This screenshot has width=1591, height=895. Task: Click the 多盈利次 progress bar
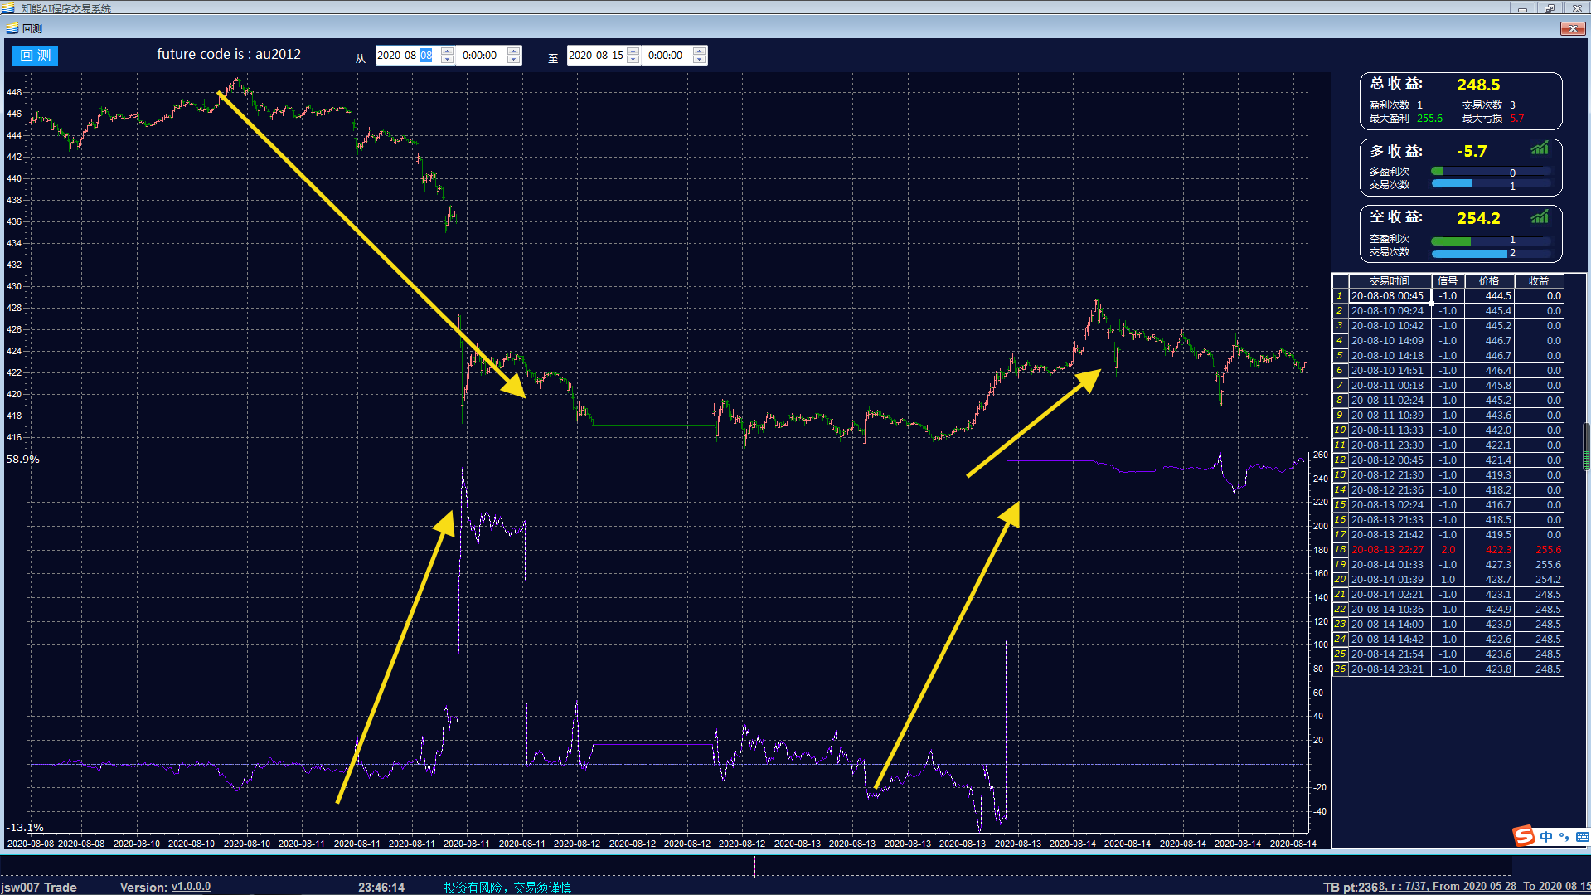[1491, 172]
